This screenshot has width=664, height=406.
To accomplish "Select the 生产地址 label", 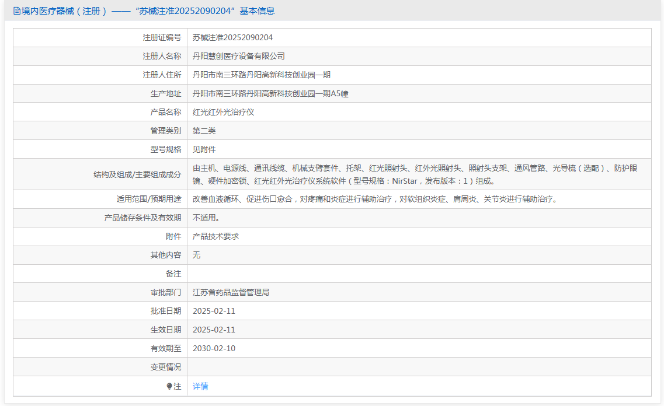I will tap(166, 93).
